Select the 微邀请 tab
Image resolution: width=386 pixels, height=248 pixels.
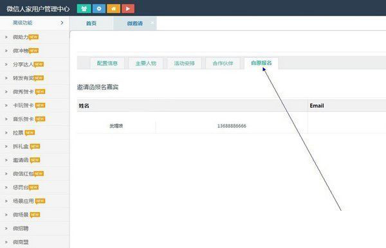pos(134,23)
